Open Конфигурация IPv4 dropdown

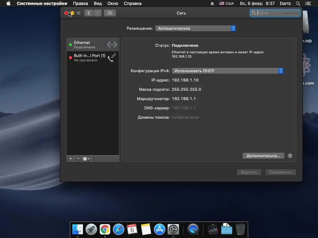point(228,71)
